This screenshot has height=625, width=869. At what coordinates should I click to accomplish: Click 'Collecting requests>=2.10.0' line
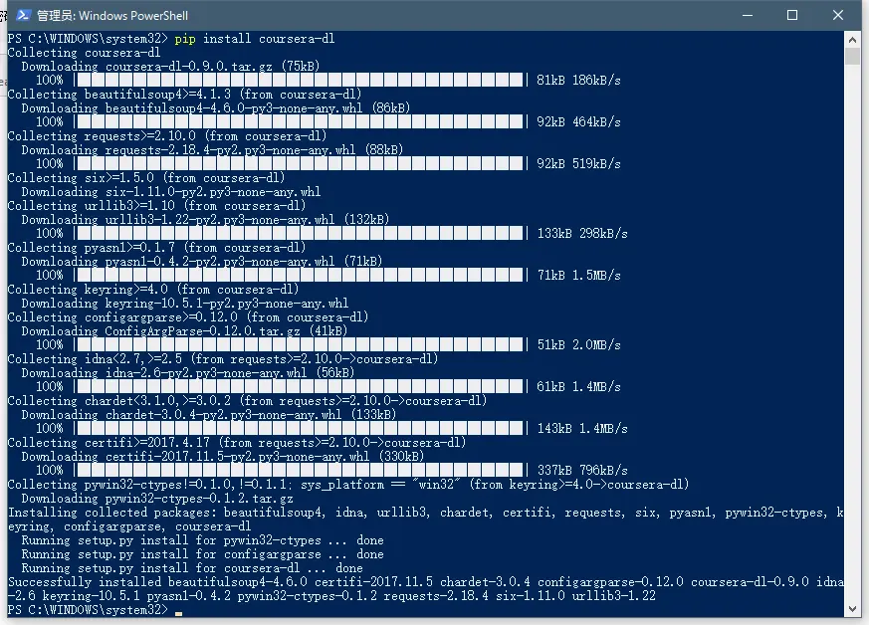167,136
